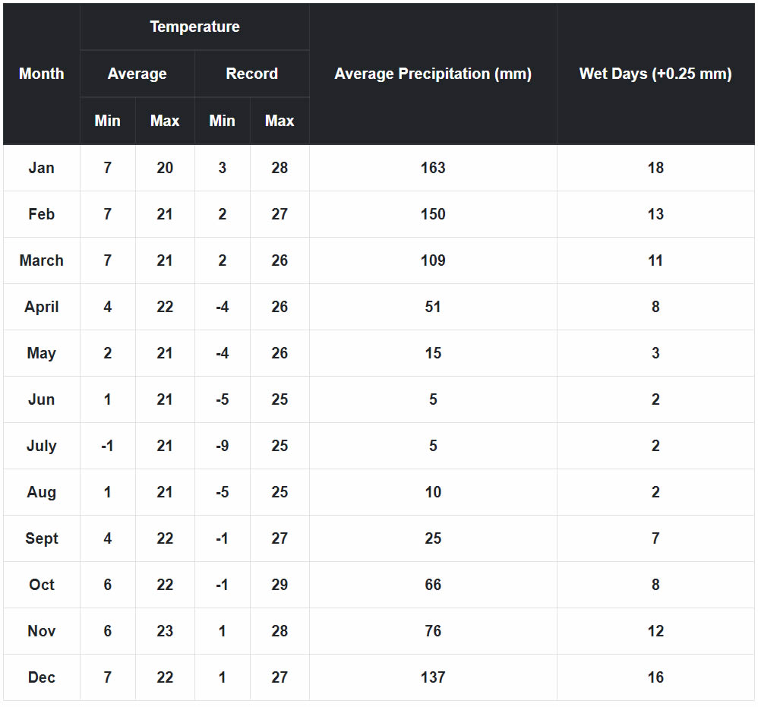Select the Record temperature subheader
The width and height of the screenshot is (758, 707).
(x=252, y=74)
